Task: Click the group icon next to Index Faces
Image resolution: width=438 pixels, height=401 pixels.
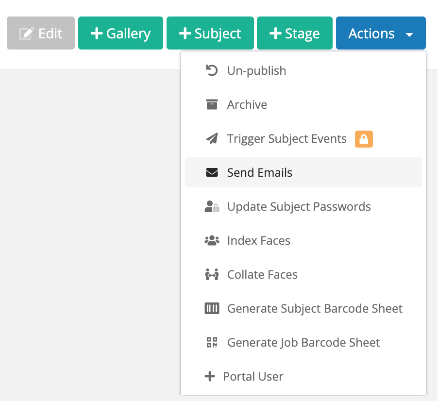Action: pos(212,240)
